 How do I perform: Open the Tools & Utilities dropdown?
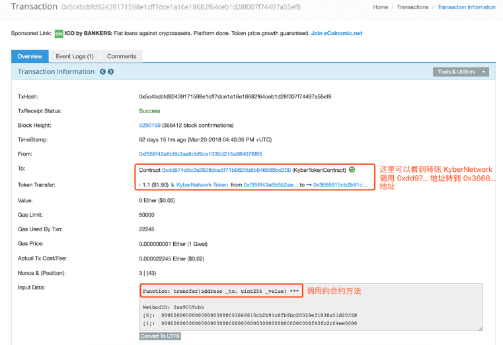(462, 72)
